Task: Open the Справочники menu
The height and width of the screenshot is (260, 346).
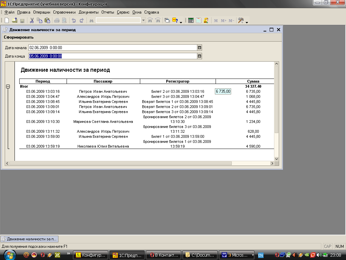Action: 64,12
